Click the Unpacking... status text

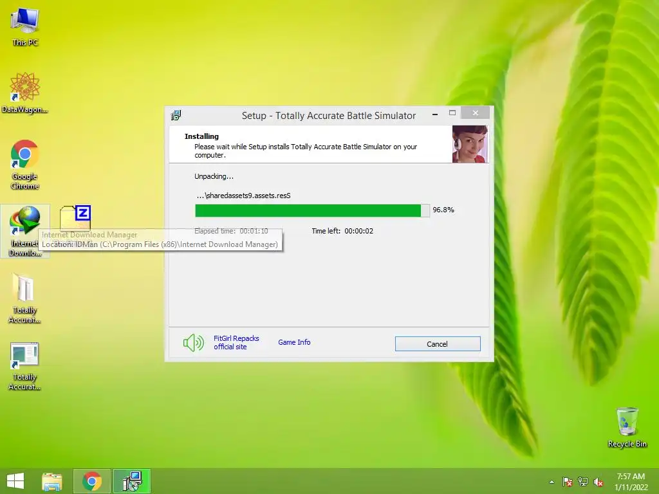point(214,176)
